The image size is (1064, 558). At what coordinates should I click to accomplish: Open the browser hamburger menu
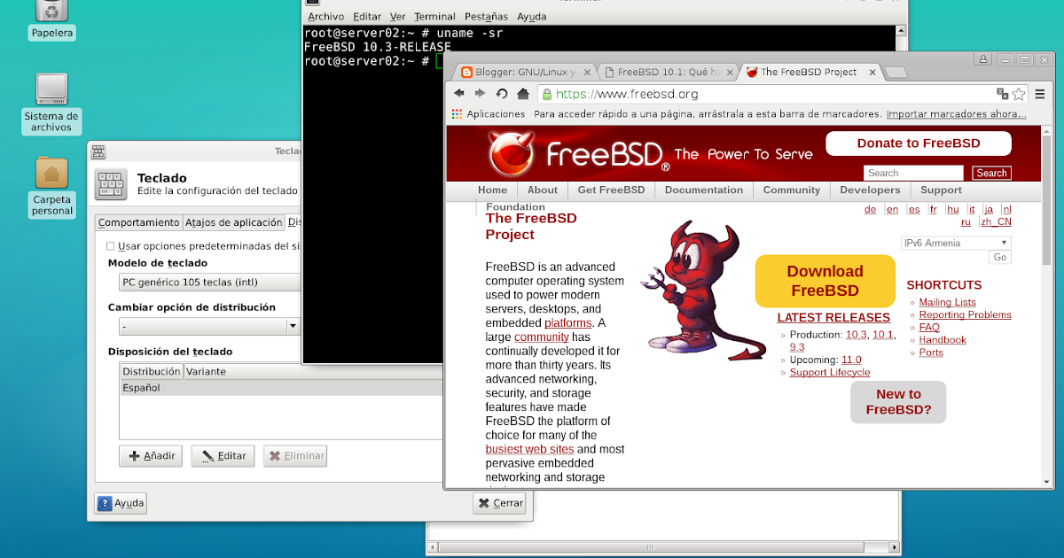click(x=1040, y=94)
